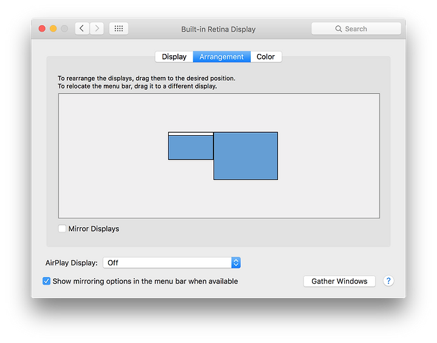Click the Gather Windows button
Screen dimensions: 437x343
[x=339, y=281]
